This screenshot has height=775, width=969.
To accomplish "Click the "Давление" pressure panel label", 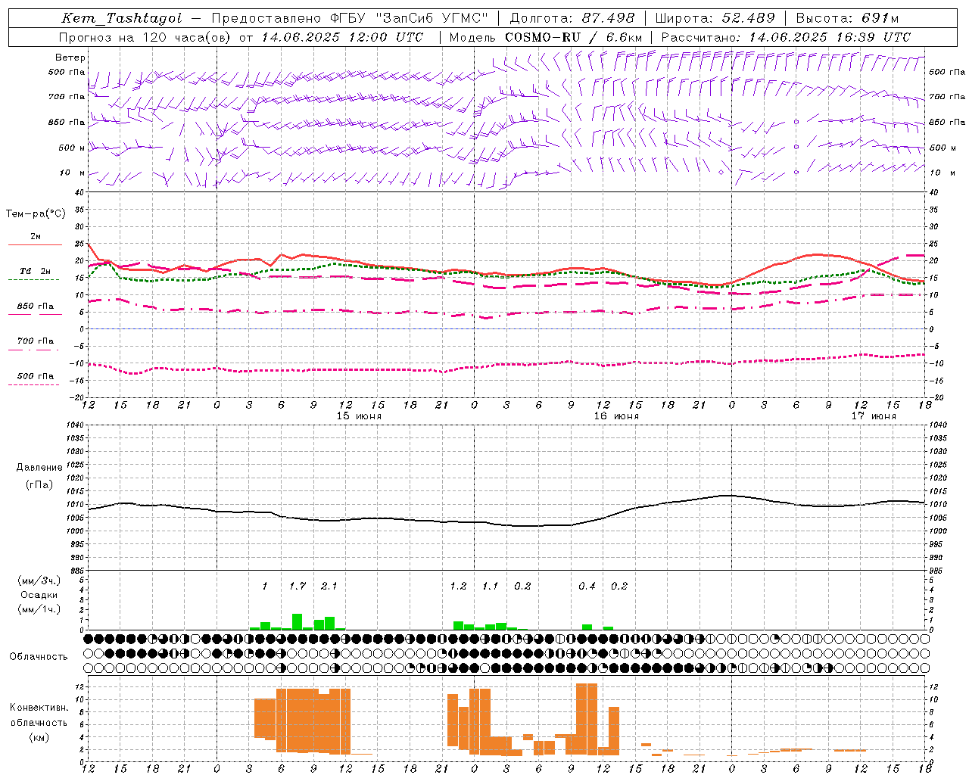I will pyautogui.click(x=39, y=468).
